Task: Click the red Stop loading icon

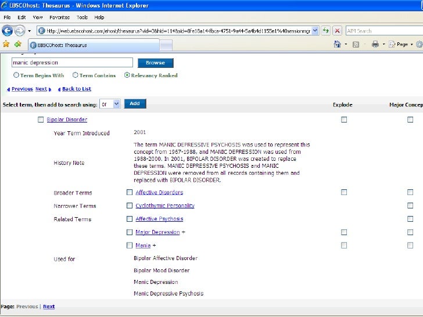Action: pyautogui.click(x=337, y=31)
